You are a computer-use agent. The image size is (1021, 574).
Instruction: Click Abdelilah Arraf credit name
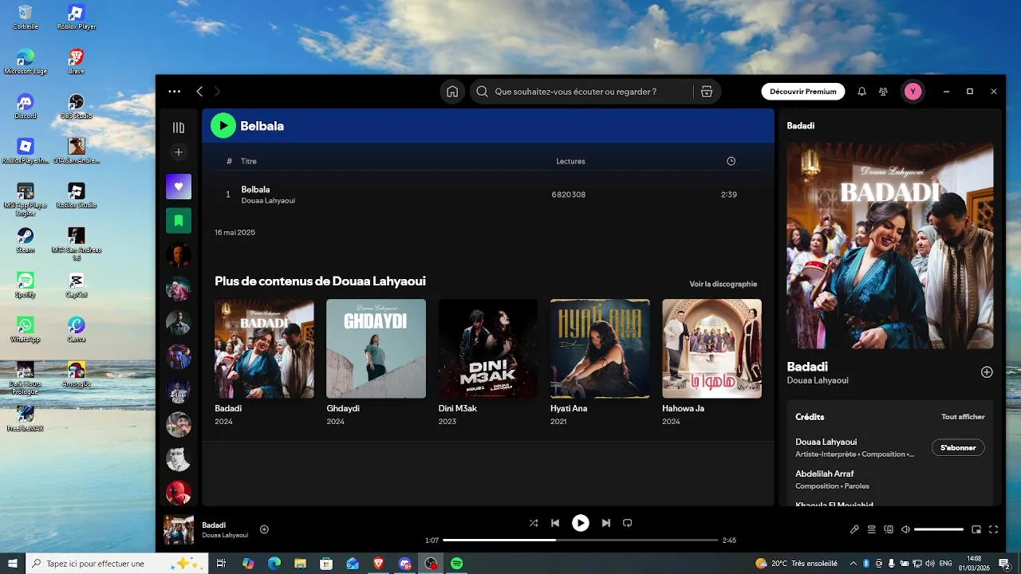click(824, 474)
